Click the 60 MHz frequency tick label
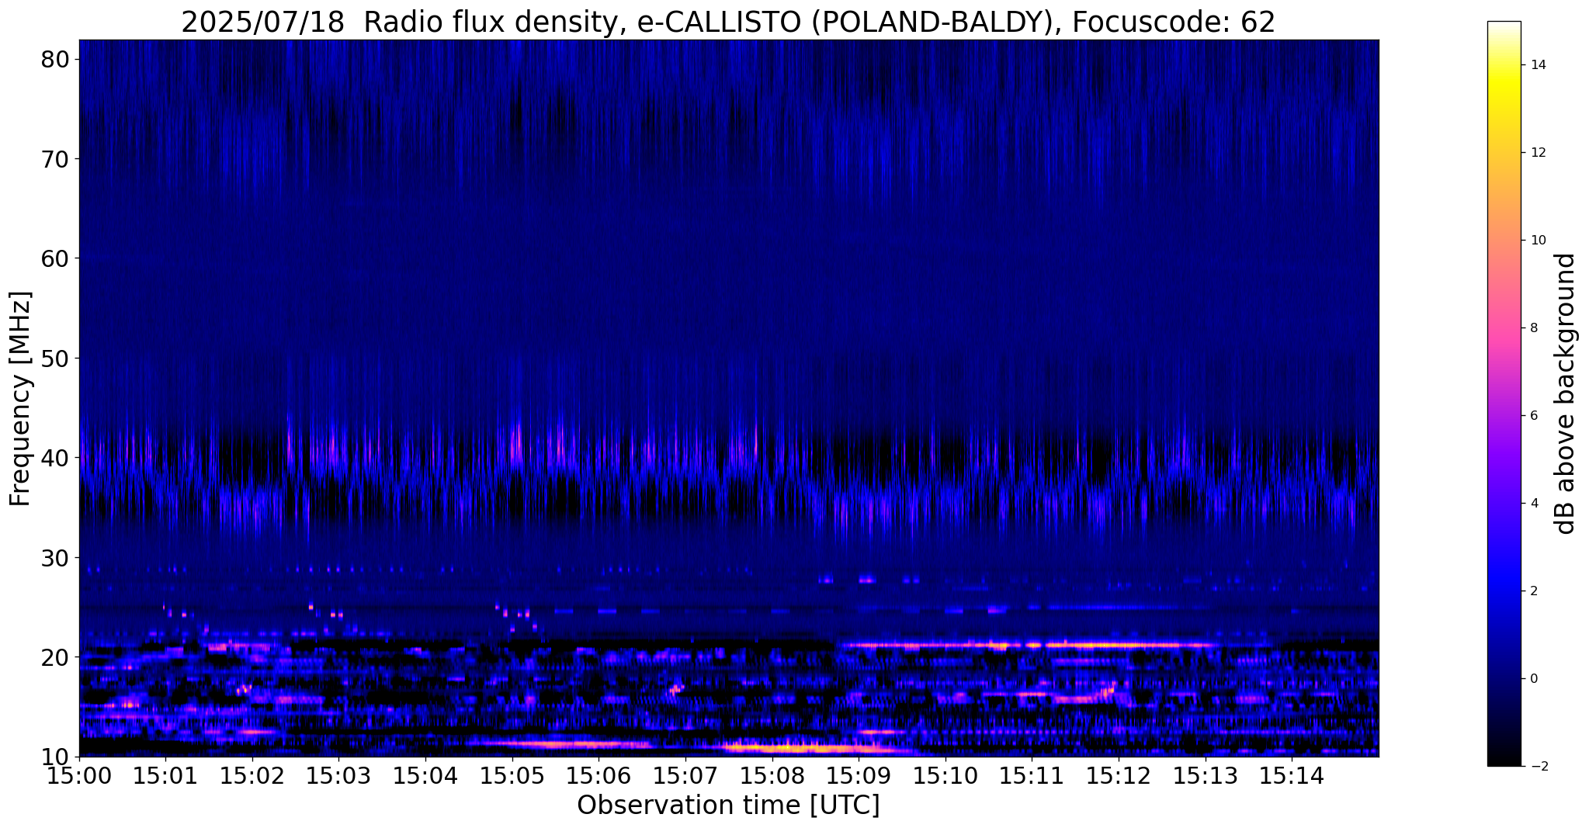Image resolution: width=1589 pixels, height=828 pixels. coord(55,258)
